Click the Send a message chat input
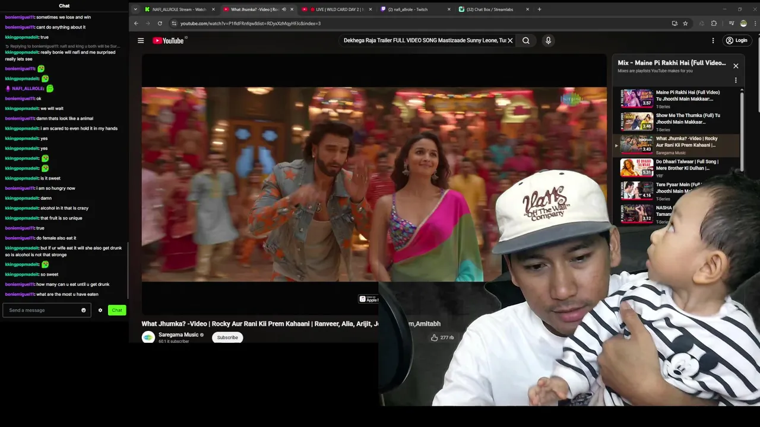The image size is (760, 427). click(46, 310)
